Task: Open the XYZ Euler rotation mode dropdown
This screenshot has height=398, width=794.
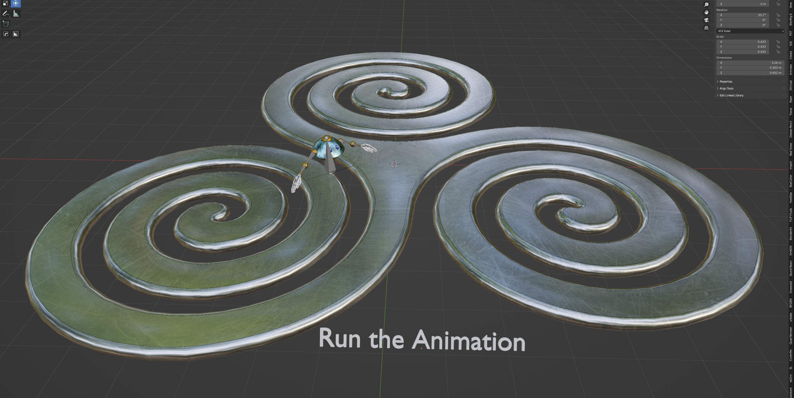Action: tap(750, 31)
